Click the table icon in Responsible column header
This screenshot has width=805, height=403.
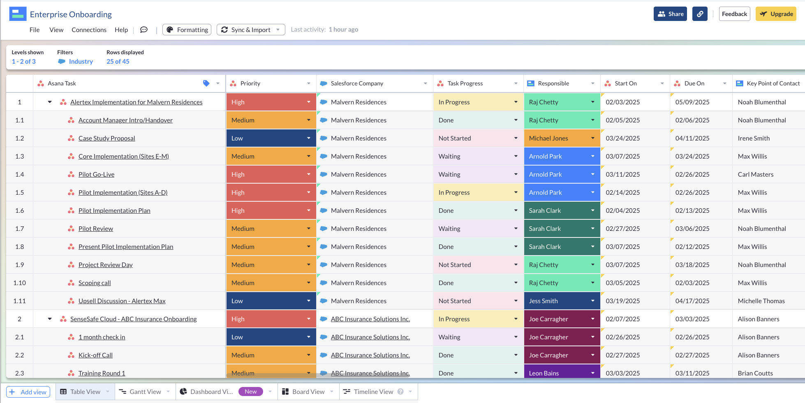tap(531, 83)
